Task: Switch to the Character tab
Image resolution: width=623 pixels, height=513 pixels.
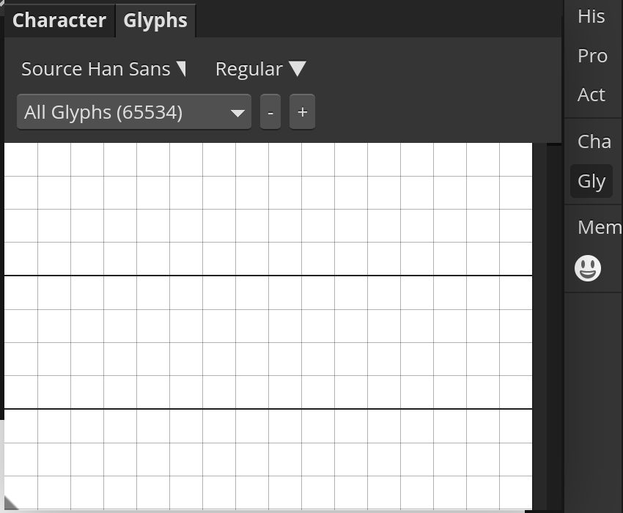Action: tap(59, 21)
